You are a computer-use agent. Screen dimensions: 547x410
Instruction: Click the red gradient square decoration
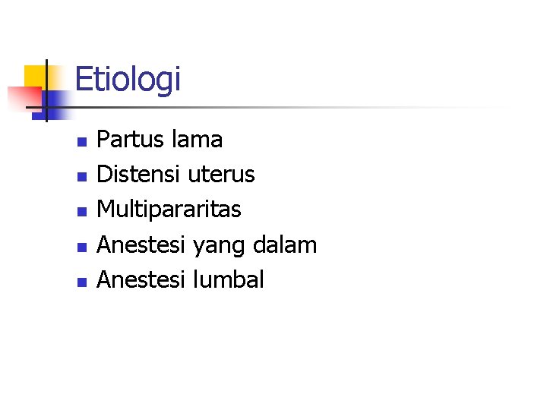(24, 98)
